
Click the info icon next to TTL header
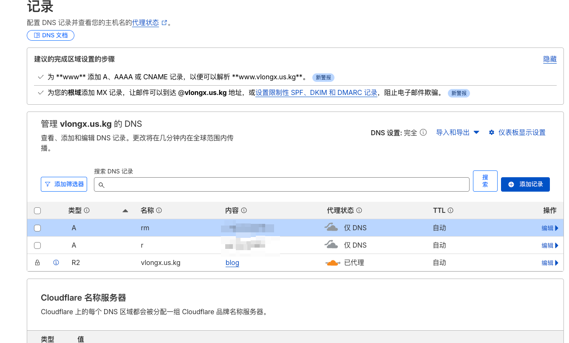[x=450, y=210]
